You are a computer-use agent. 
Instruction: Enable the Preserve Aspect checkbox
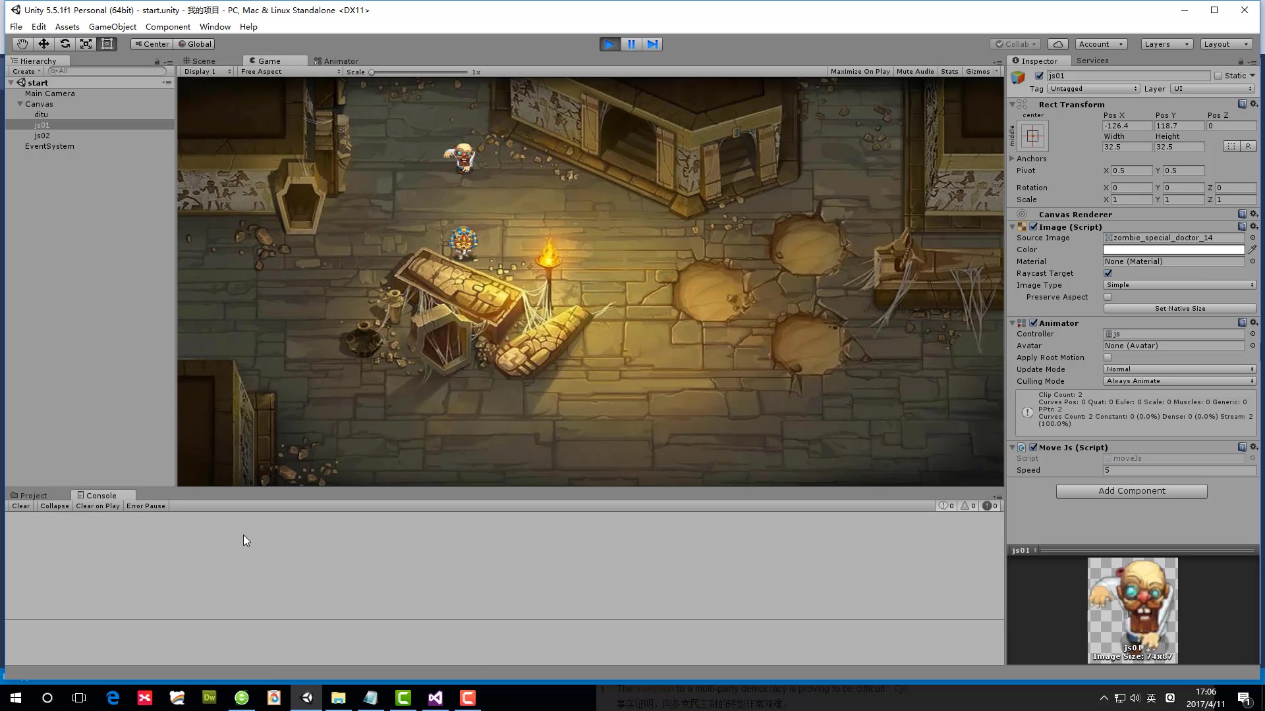[x=1108, y=297]
